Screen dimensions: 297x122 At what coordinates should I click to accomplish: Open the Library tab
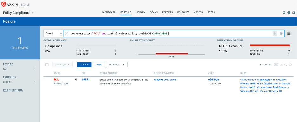click(x=140, y=12)
